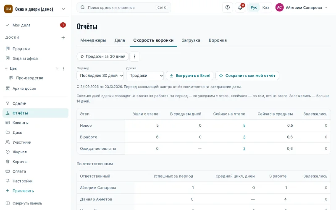The height and width of the screenshot is (210, 336).
Task: Click the ОИ organization avatar
Action: tap(8, 9)
